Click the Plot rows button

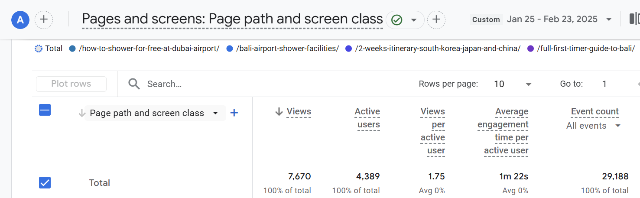tap(71, 84)
